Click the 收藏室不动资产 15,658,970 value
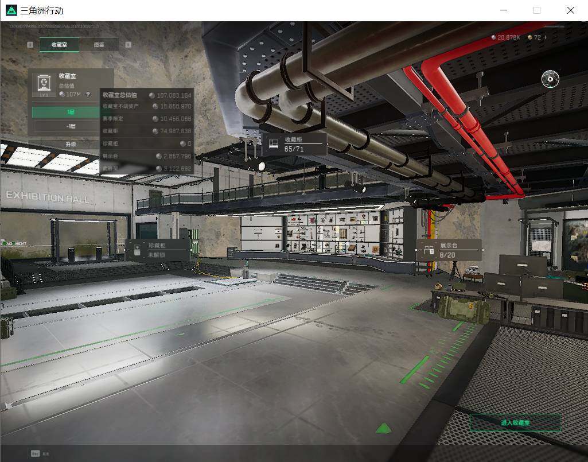This screenshot has width=588, height=462. click(x=176, y=107)
